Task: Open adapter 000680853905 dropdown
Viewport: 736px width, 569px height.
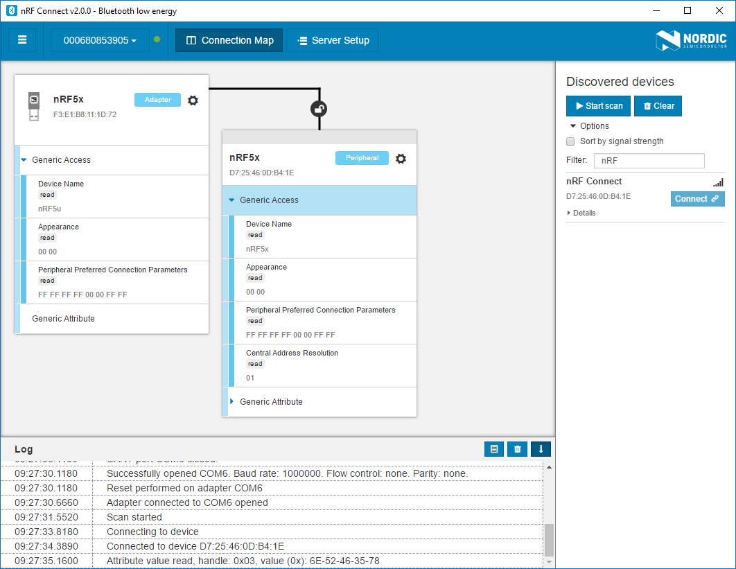Action: click(100, 40)
